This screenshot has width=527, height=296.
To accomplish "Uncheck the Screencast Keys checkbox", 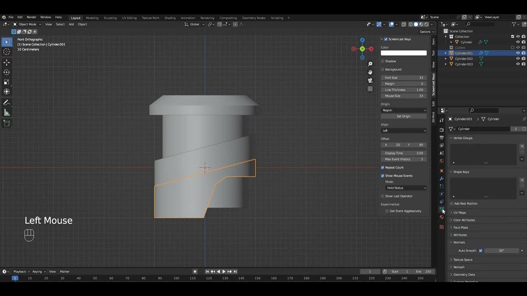I will tap(386, 39).
